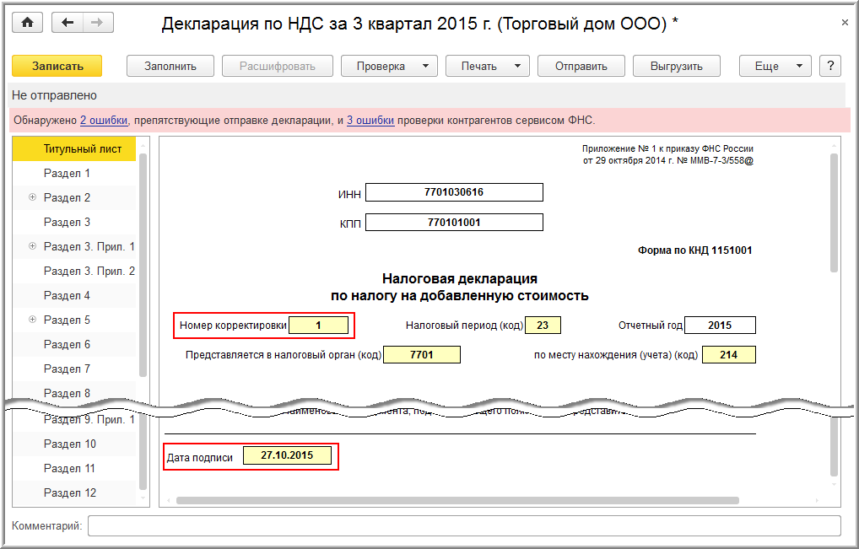Click the Отправить button

point(581,67)
